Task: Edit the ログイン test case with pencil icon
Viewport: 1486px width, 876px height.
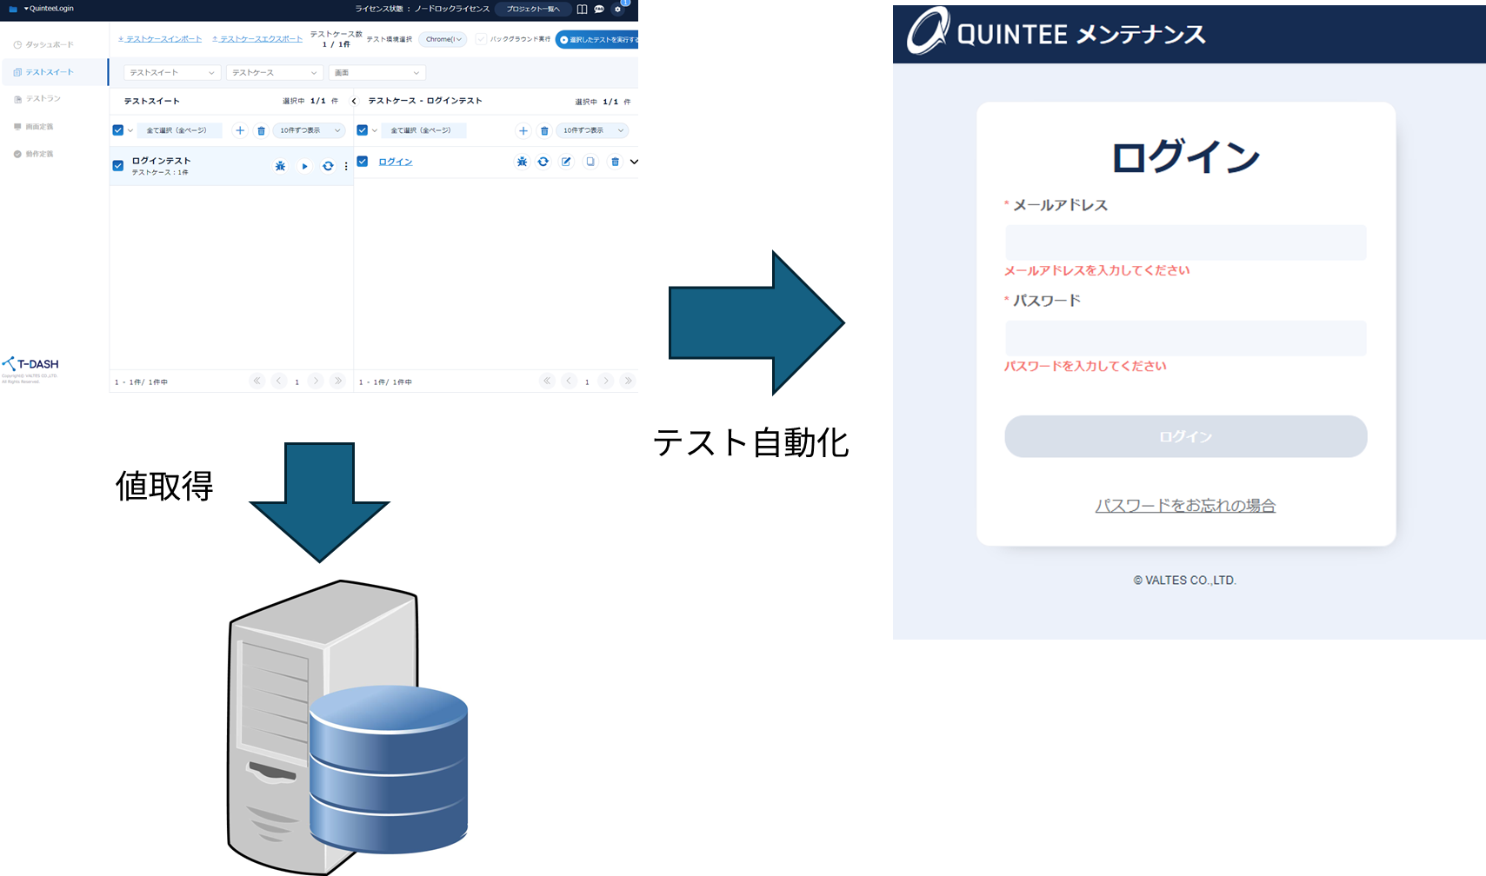Action: (567, 162)
